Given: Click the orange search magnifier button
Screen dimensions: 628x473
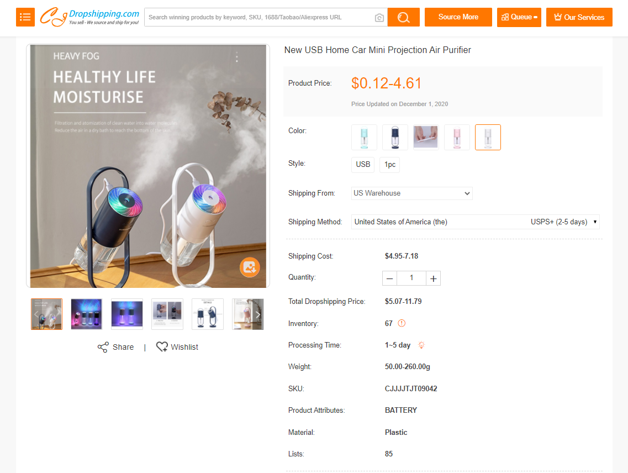Looking at the screenshot, I should click(x=403, y=17).
